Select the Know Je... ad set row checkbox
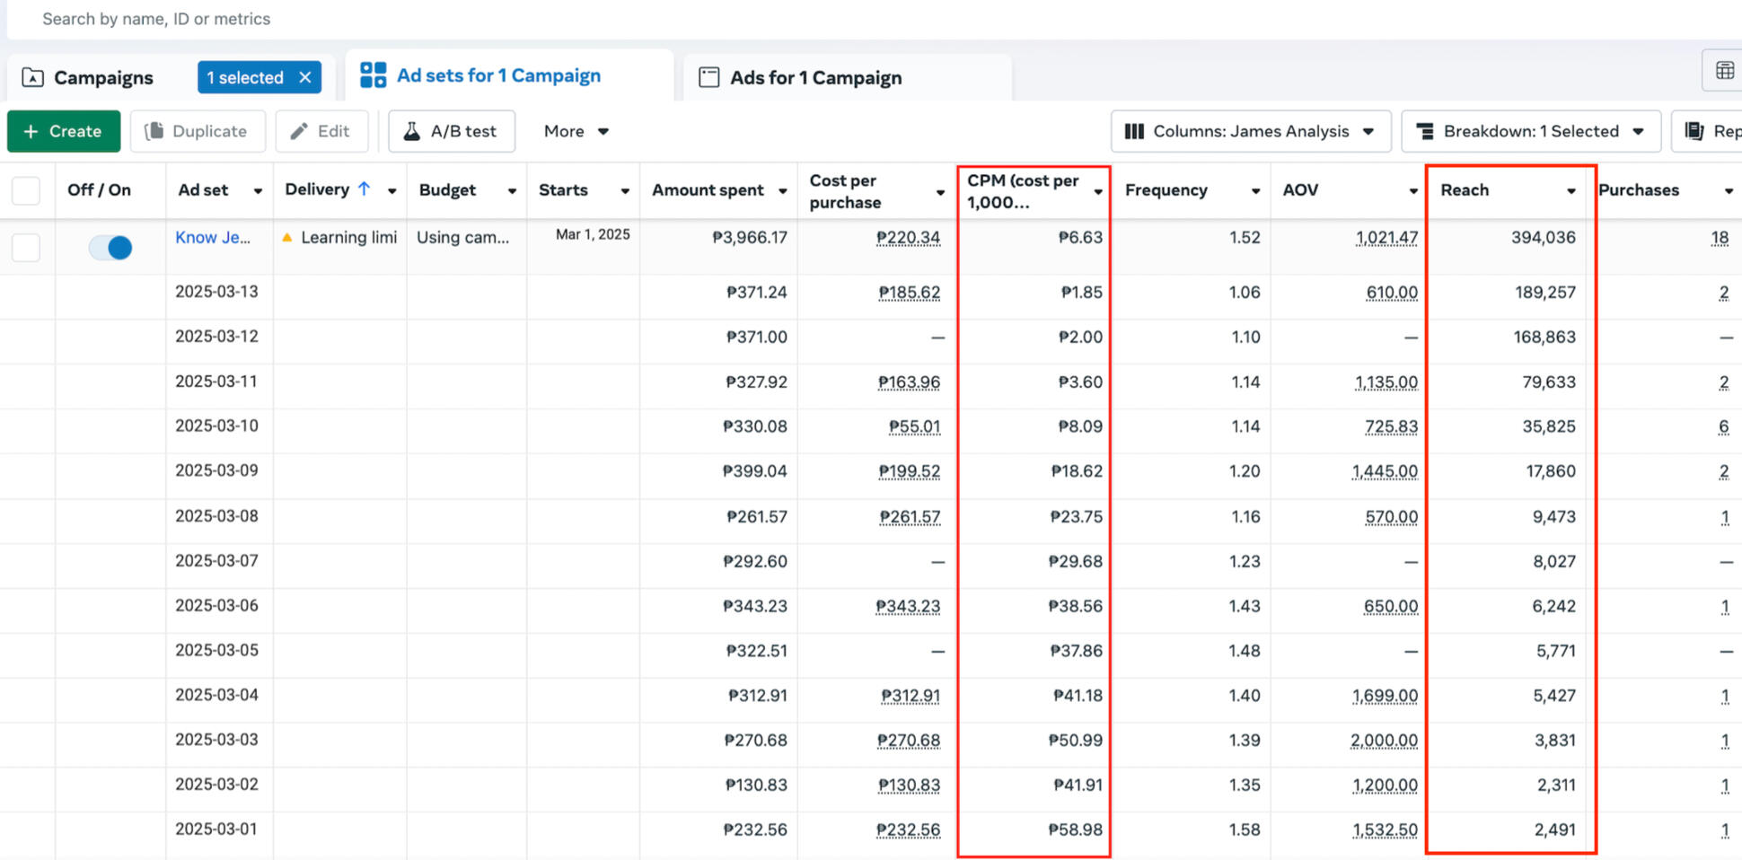Screen dimensions: 1742x860 coord(26,247)
